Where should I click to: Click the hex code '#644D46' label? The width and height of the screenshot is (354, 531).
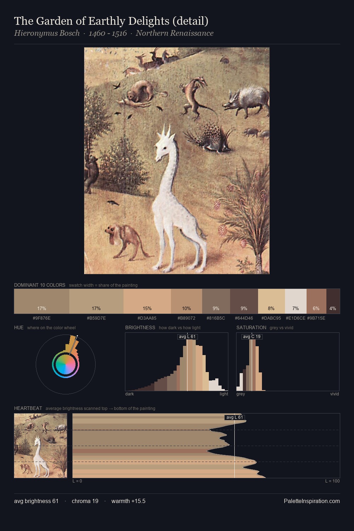click(244, 318)
